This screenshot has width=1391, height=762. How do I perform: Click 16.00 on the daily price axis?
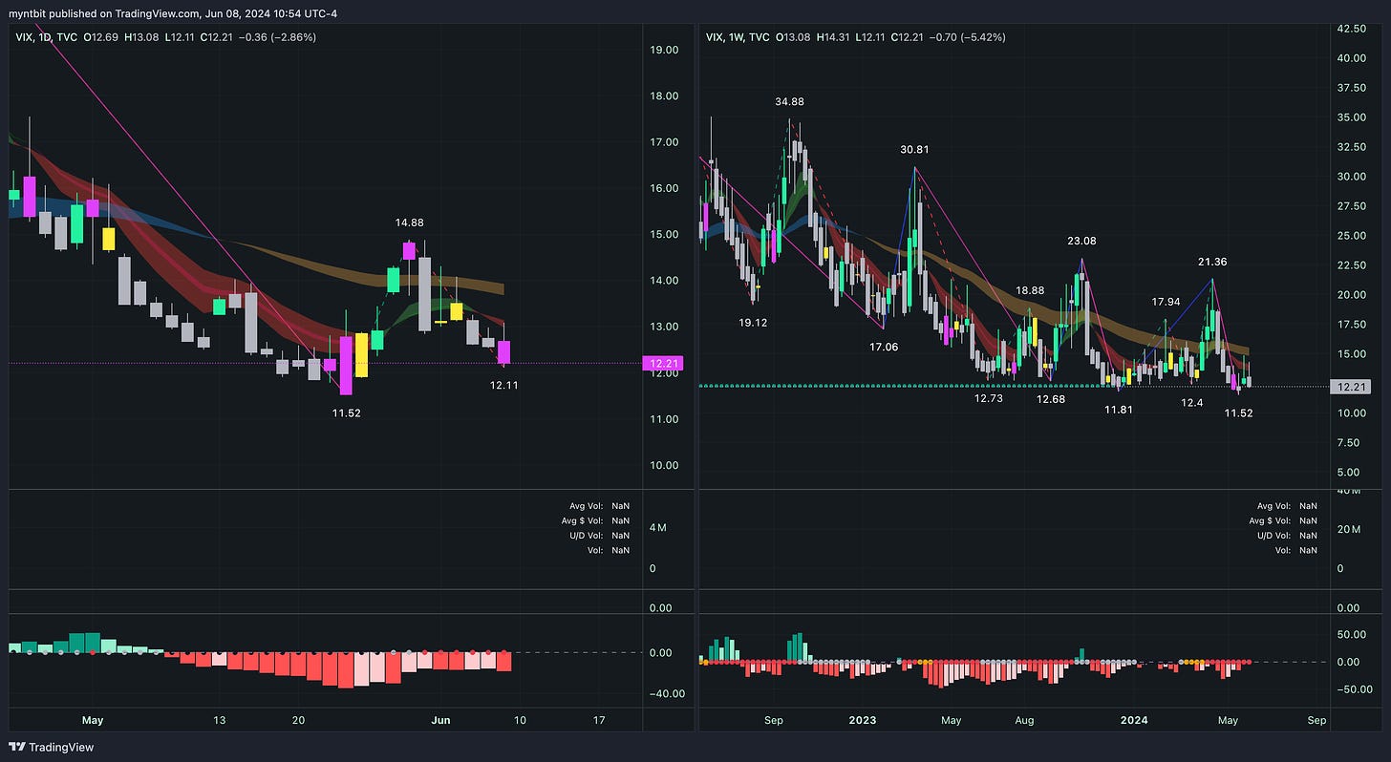tap(665, 188)
